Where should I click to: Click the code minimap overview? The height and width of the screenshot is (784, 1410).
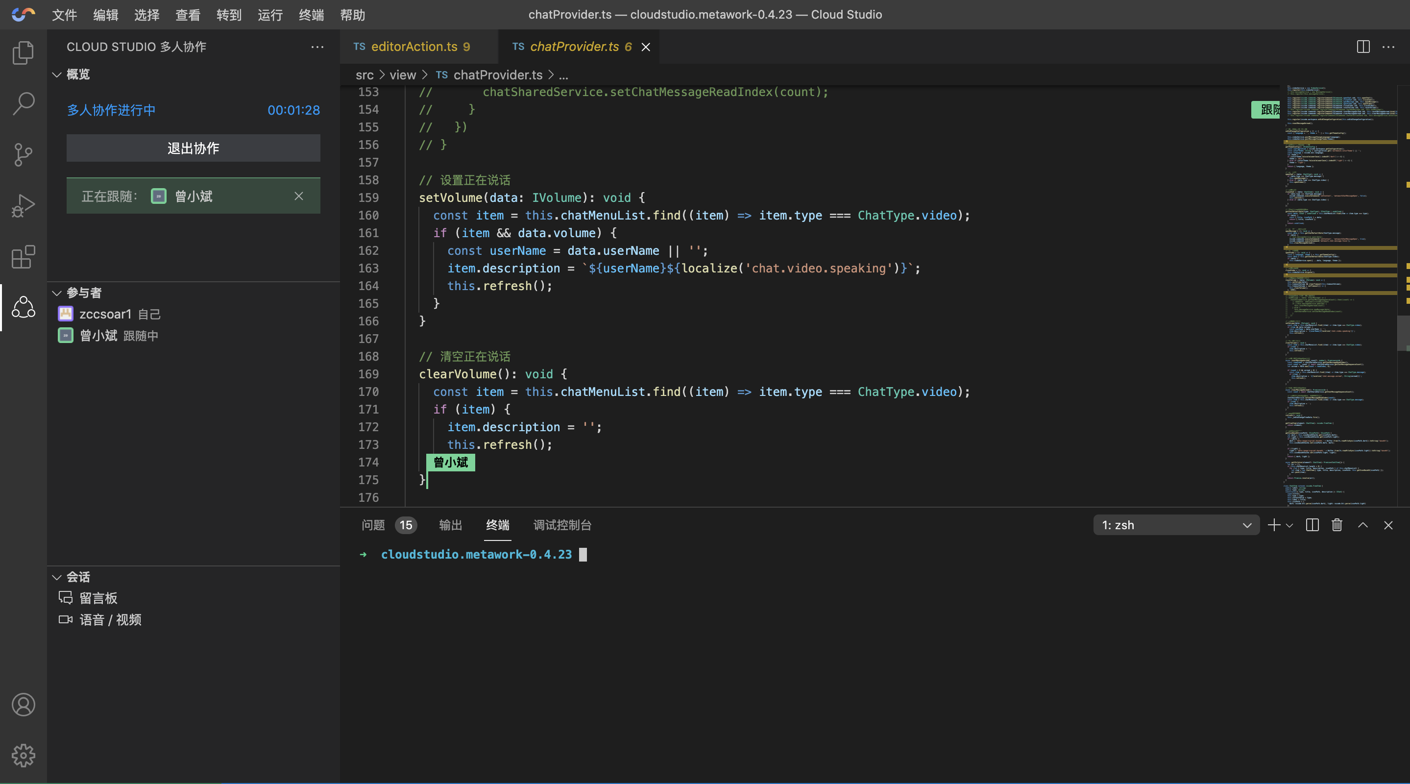click(1339, 295)
